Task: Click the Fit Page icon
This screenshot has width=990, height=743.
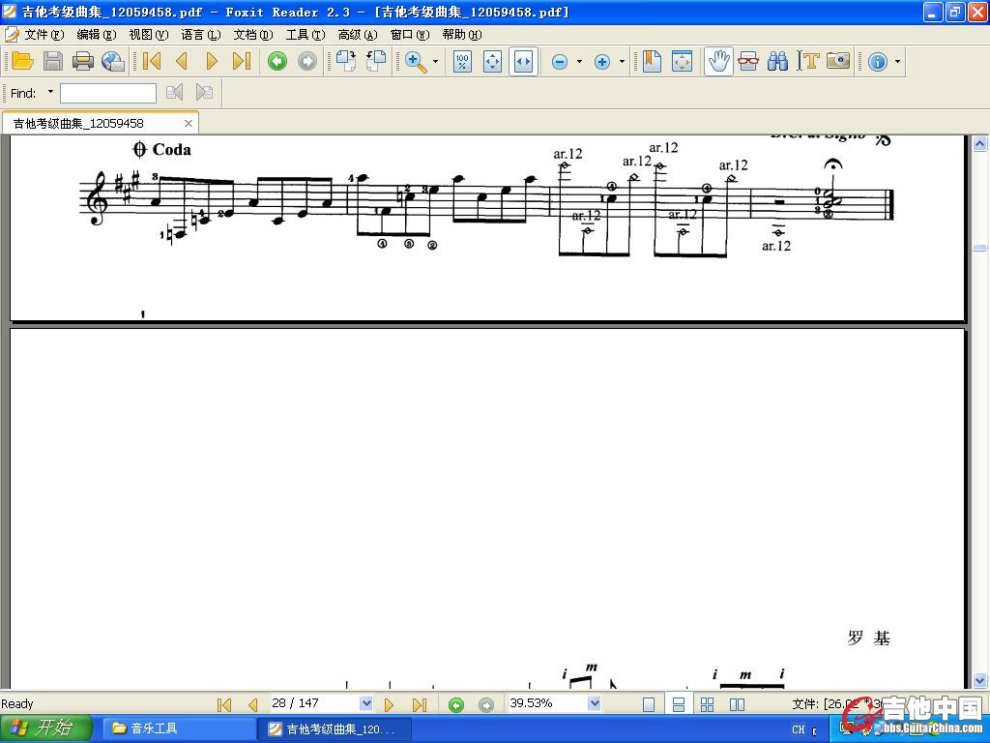Action: tap(492, 61)
